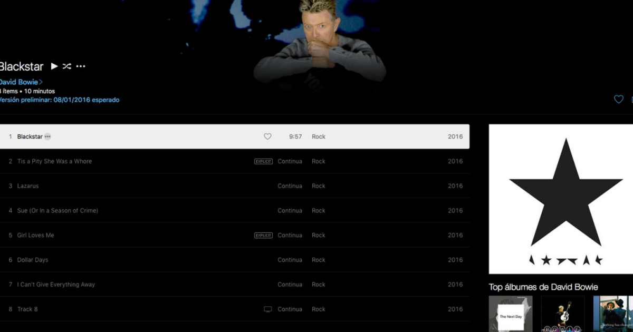Click Explicit badge on Tis a Pity track
Viewport: 633px width, 332px height.
coord(263,161)
